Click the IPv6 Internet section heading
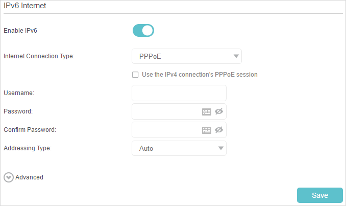The image size is (346, 206). [24, 6]
